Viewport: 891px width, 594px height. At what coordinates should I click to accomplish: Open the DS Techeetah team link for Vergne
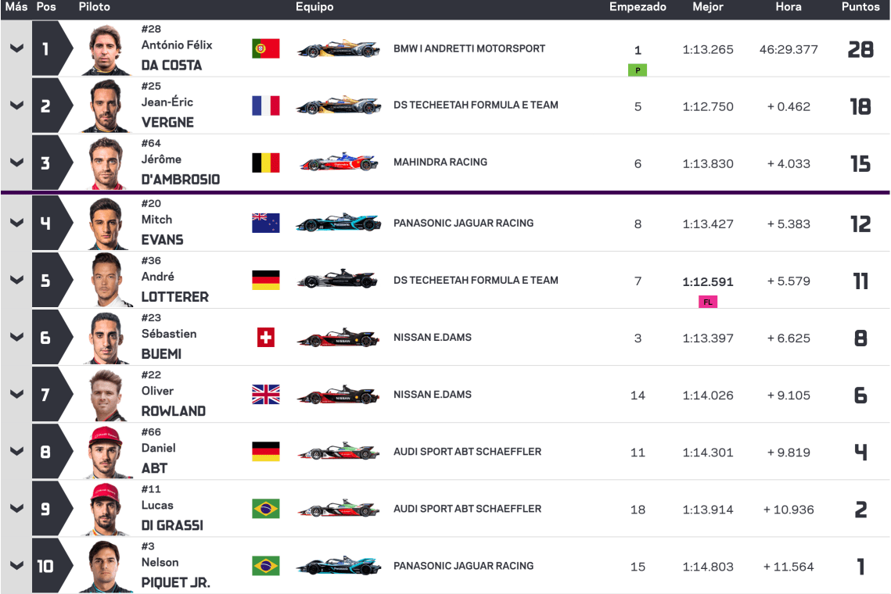(x=476, y=105)
